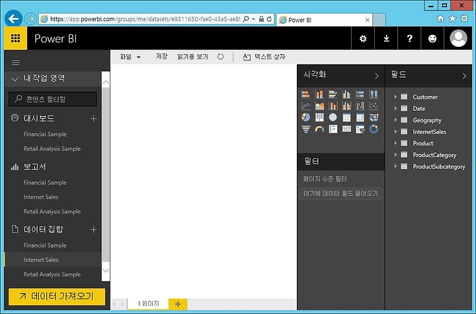Click 저장 to save the report
This screenshot has height=314, width=476.
(161, 56)
